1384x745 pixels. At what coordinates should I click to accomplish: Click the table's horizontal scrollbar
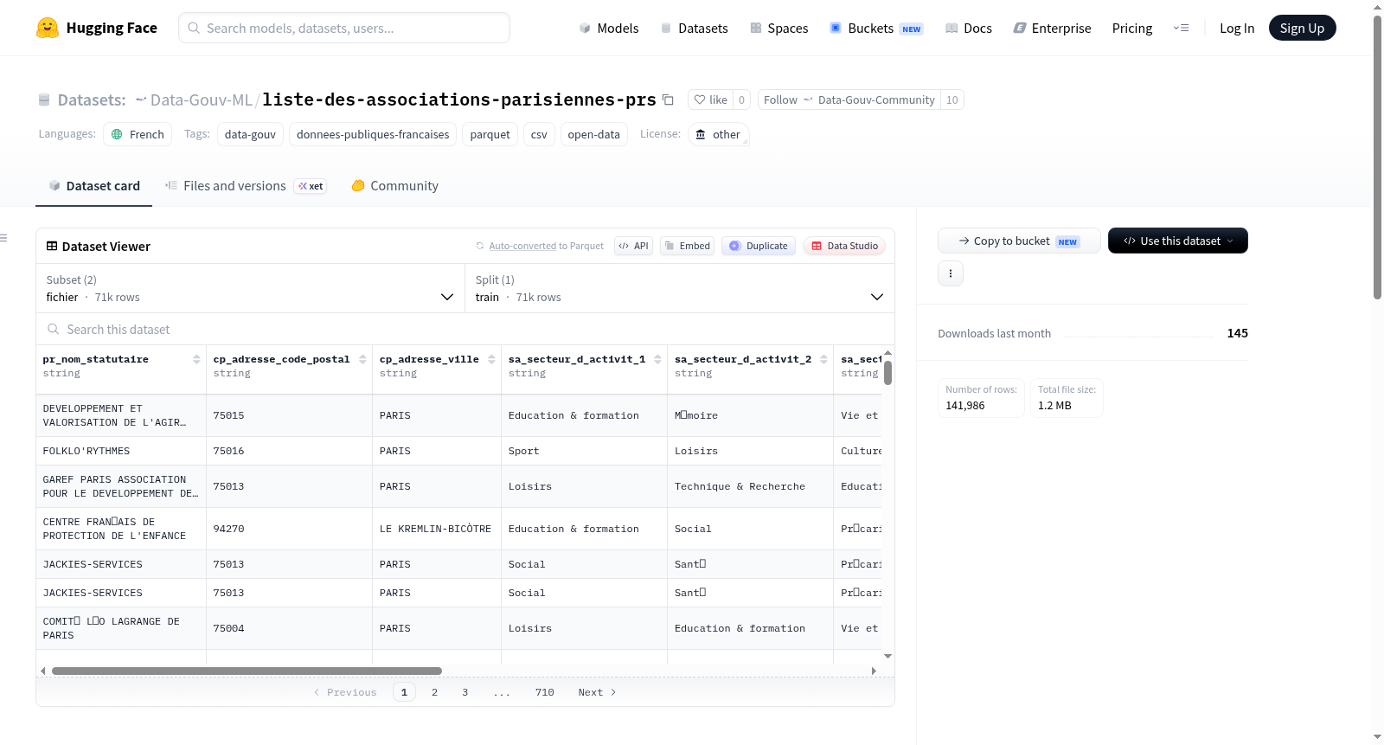tap(247, 671)
